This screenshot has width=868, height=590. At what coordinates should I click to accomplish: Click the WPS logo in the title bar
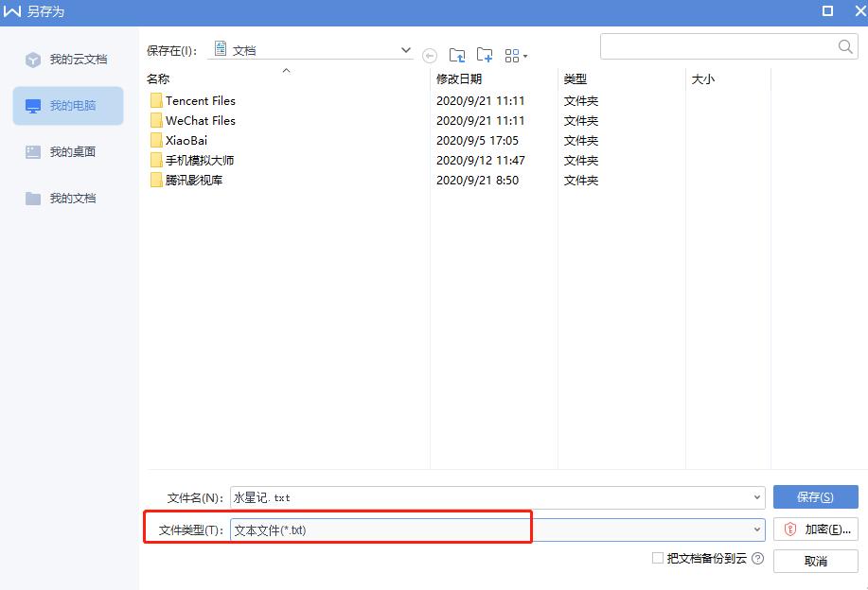pos(12,12)
